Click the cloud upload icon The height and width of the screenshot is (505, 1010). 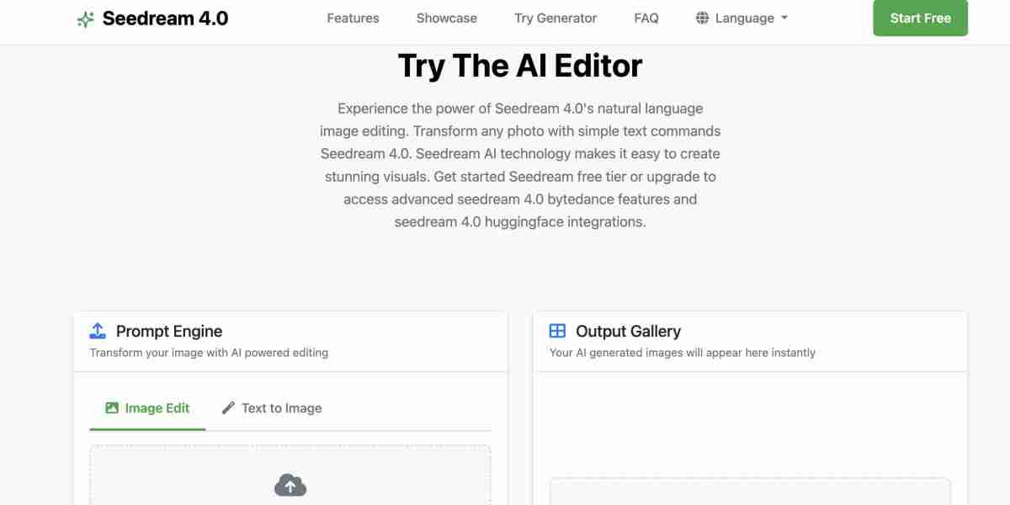(290, 485)
